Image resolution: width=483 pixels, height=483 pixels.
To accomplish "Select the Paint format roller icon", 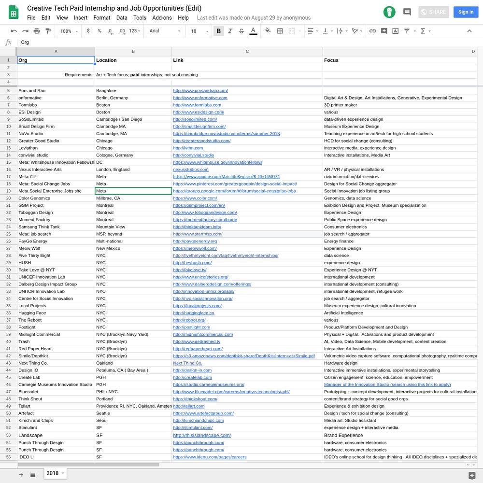I will click(48, 31).
